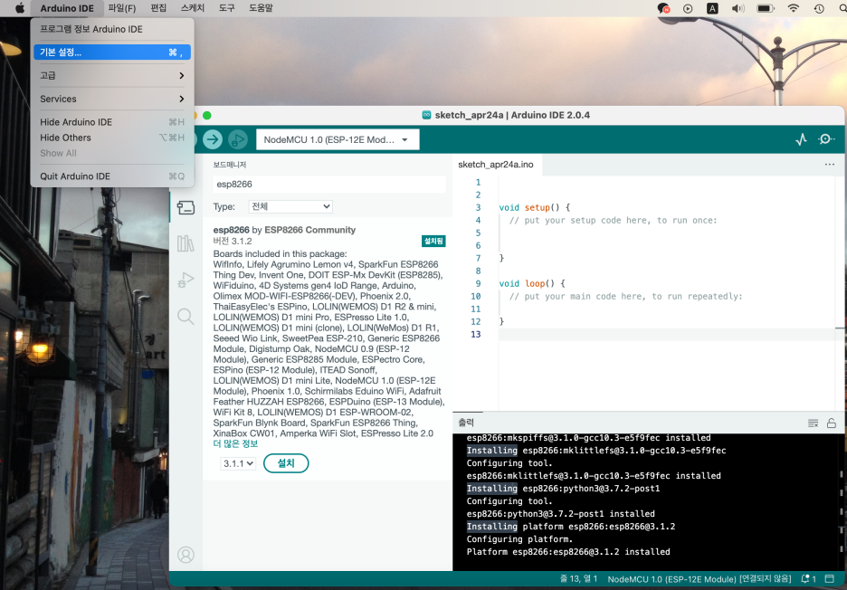The width and height of the screenshot is (847, 590).
Task: Open battery status in menu bar
Action: pyautogui.click(x=766, y=8)
